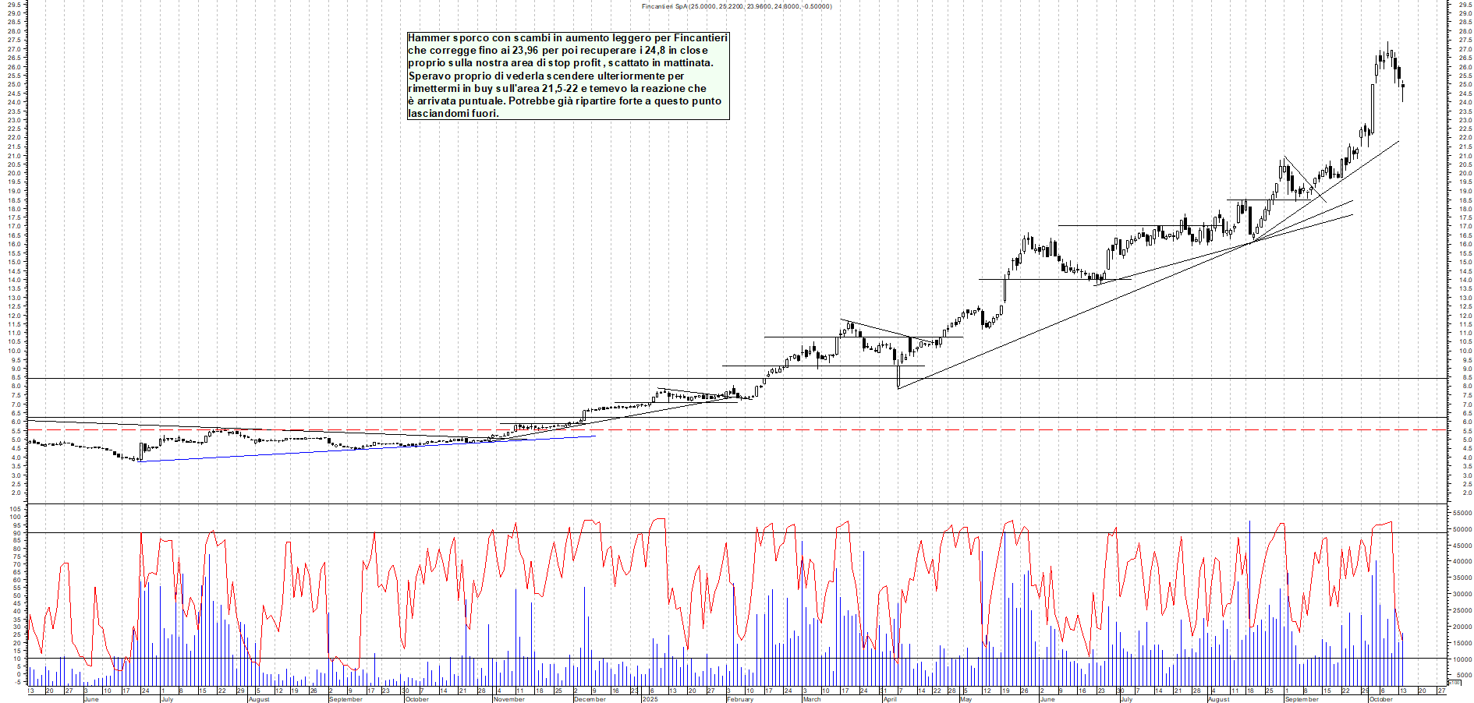
Task: Click the 29.5 price label on right axis
Action: [1465, 5]
